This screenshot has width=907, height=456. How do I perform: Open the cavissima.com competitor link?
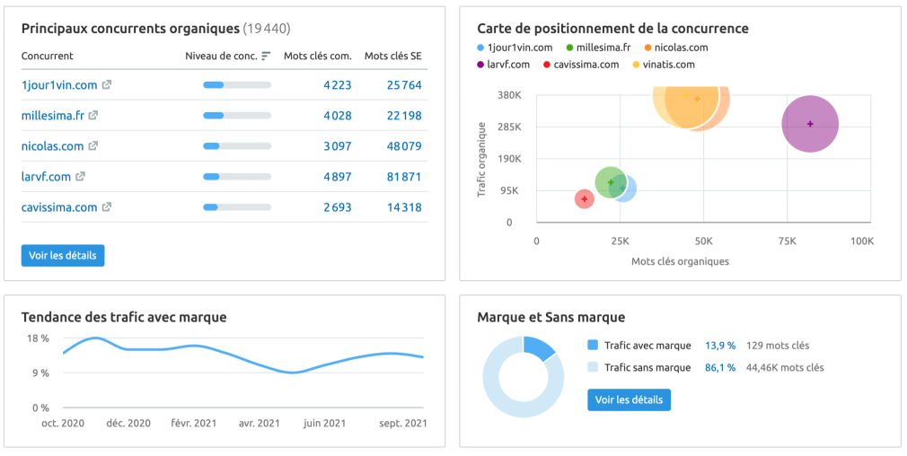[59, 207]
